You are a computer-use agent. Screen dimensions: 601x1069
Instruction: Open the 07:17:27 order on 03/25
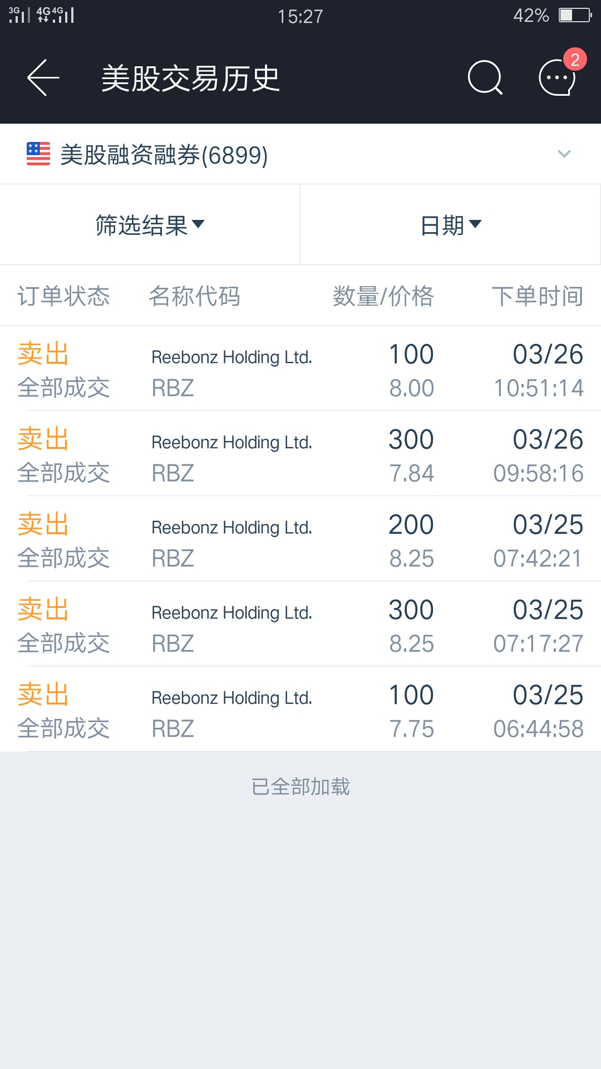pyautogui.click(x=300, y=625)
